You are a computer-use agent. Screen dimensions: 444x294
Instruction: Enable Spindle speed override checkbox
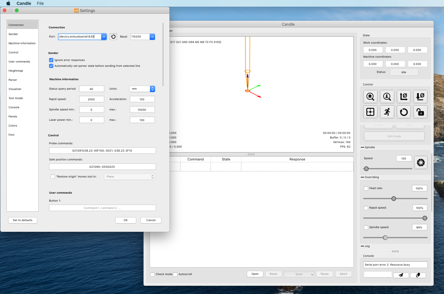click(x=366, y=228)
